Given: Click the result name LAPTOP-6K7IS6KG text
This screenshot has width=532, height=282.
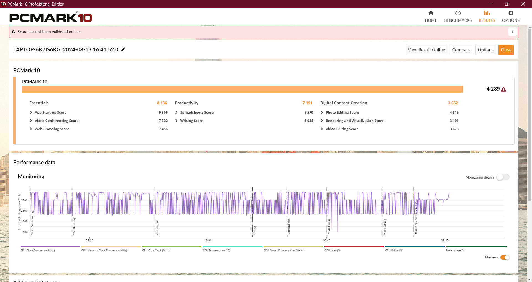Looking at the screenshot, I should click(66, 49).
